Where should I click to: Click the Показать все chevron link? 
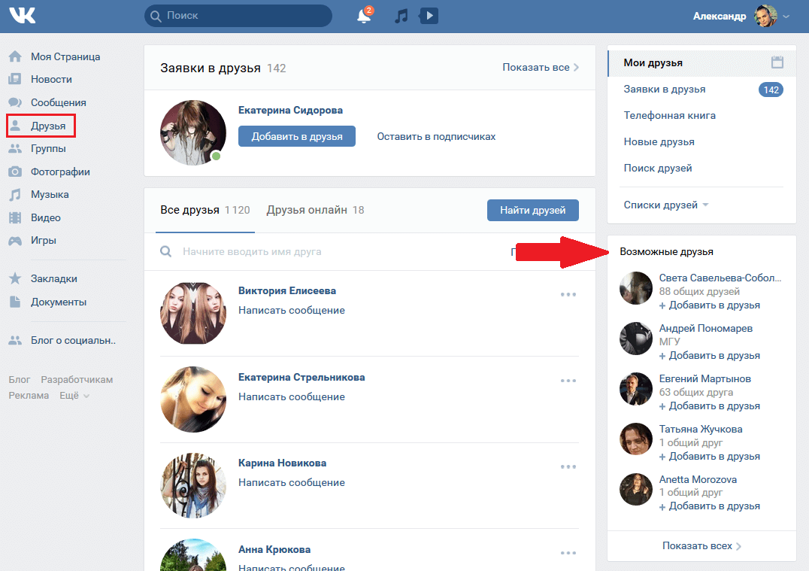(541, 67)
